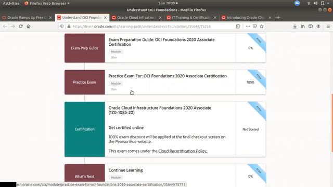The height and width of the screenshot is (187, 333).
Task: Open Practice Exam For OCI Foundations title
Action: click(x=168, y=76)
